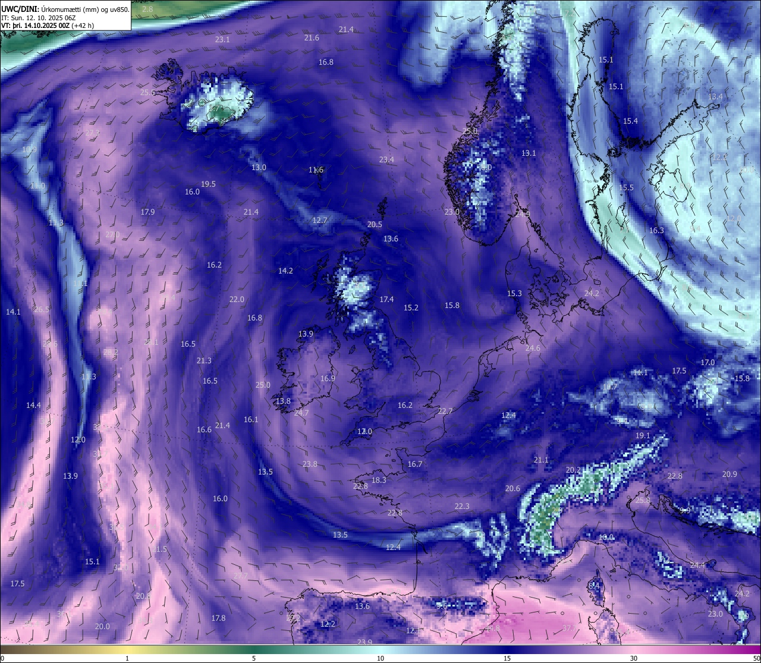
Task: Click the '5' tick on the color scale
Action: pos(254,658)
